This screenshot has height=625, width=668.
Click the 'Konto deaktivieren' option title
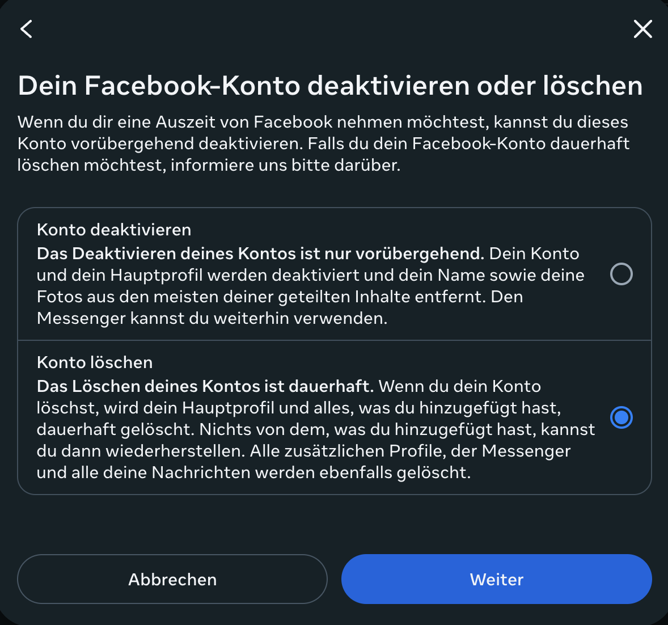[x=114, y=230]
